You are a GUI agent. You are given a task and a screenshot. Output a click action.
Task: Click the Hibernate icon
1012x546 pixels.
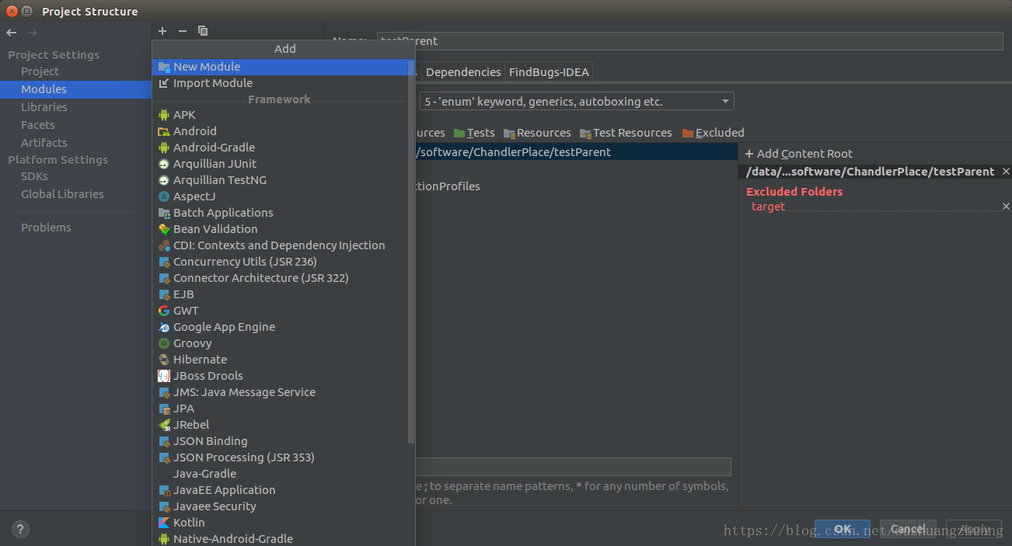(x=164, y=360)
